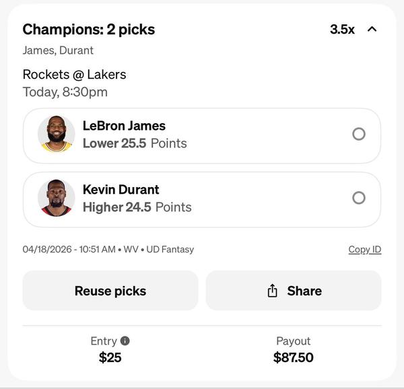Click Lower 25.5 Points stat line
This screenshot has width=404, height=389.
[x=135, y=143]
